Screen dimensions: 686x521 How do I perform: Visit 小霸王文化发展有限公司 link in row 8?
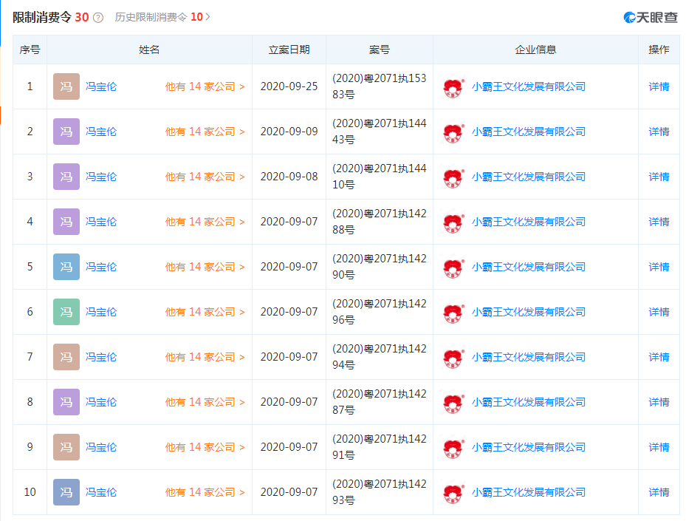(x=529, y=402)
